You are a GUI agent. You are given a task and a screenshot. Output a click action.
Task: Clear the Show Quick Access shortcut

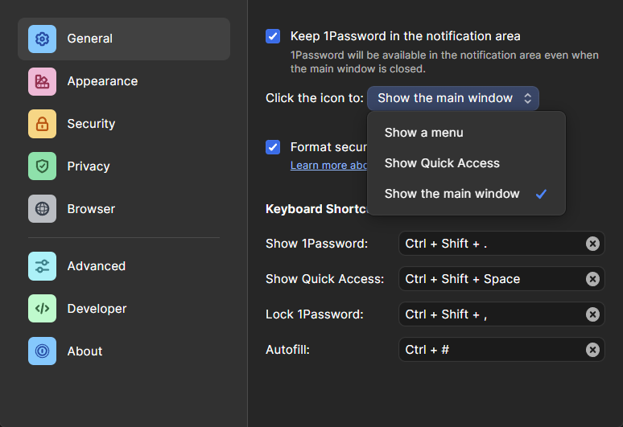click(x=592, y=279)
